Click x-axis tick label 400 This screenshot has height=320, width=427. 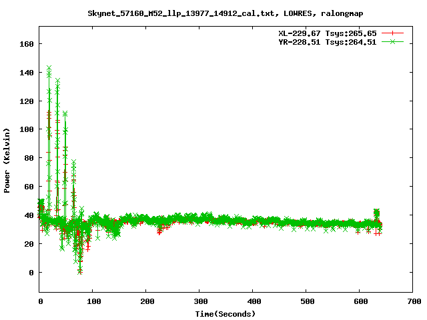[254, 301]
